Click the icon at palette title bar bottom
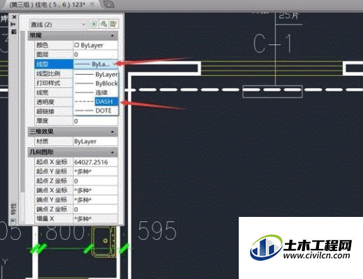 [x=13, y=221]
